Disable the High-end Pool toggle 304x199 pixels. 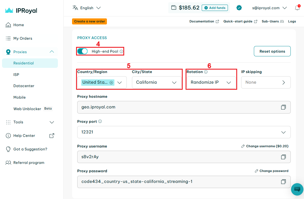82,51
